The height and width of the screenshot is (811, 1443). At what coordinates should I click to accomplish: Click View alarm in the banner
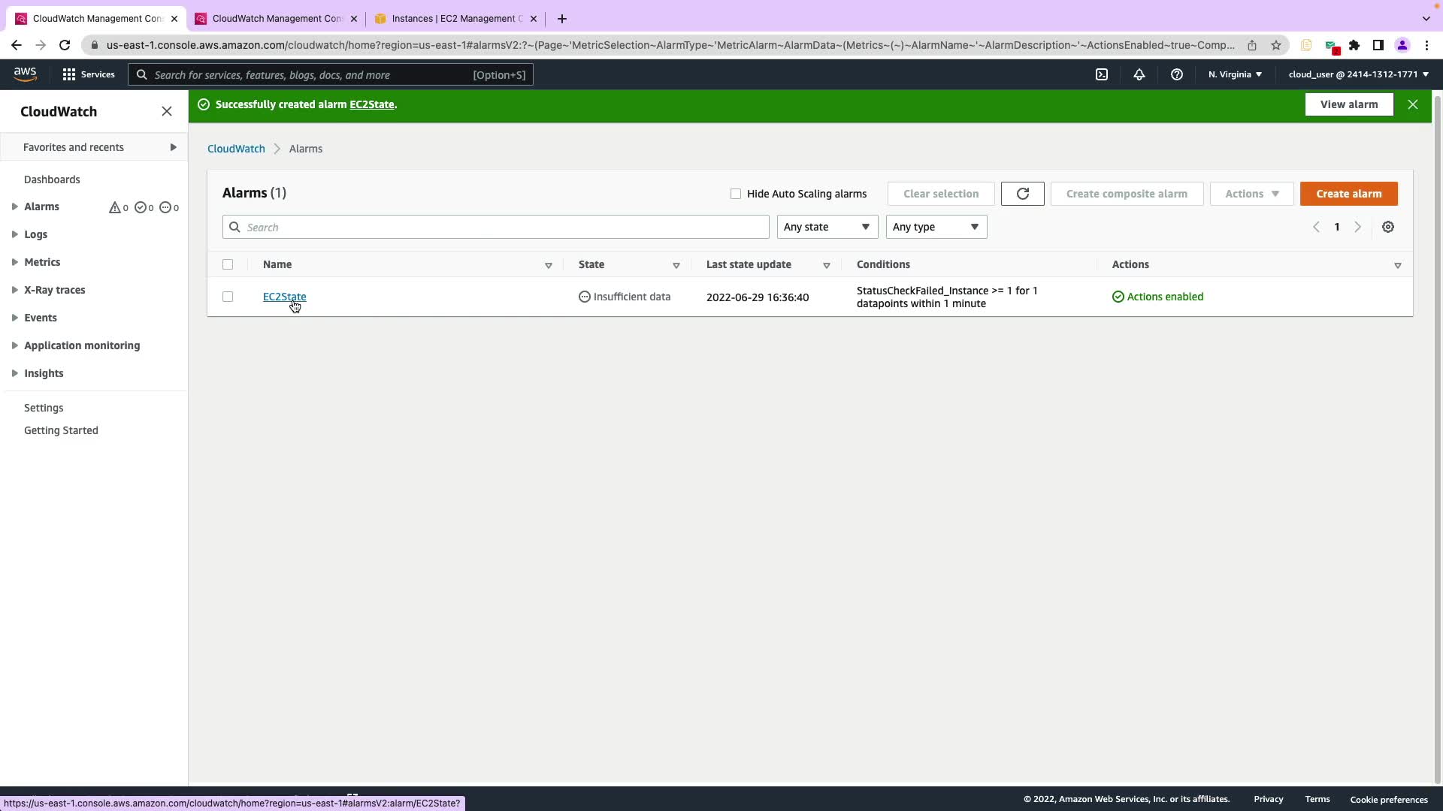click(x=1348, y=104)
